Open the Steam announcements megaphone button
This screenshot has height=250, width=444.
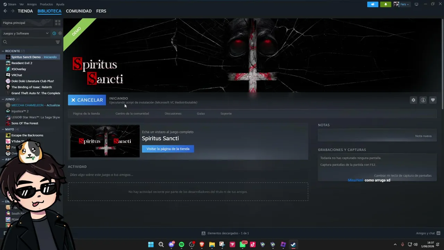[x=373, y=4]
